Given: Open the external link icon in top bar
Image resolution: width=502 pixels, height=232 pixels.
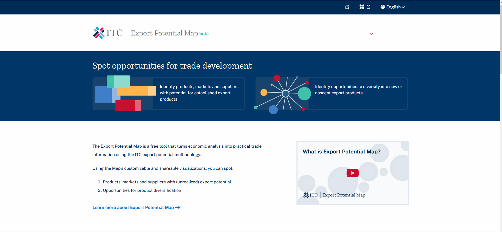Looking at the screenshot, I should coord(347,7).
